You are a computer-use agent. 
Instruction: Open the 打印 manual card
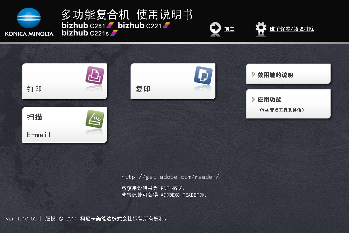pos(65,81)
